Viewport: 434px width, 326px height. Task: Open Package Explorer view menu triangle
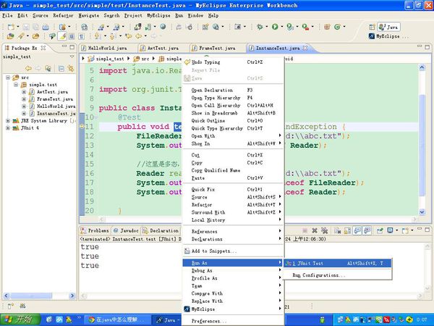[72, 57]
